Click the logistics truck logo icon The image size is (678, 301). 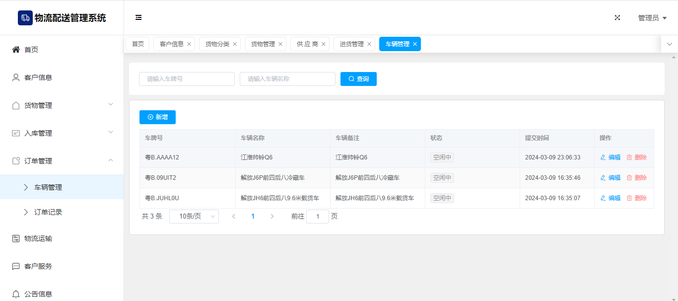point(25,18)
